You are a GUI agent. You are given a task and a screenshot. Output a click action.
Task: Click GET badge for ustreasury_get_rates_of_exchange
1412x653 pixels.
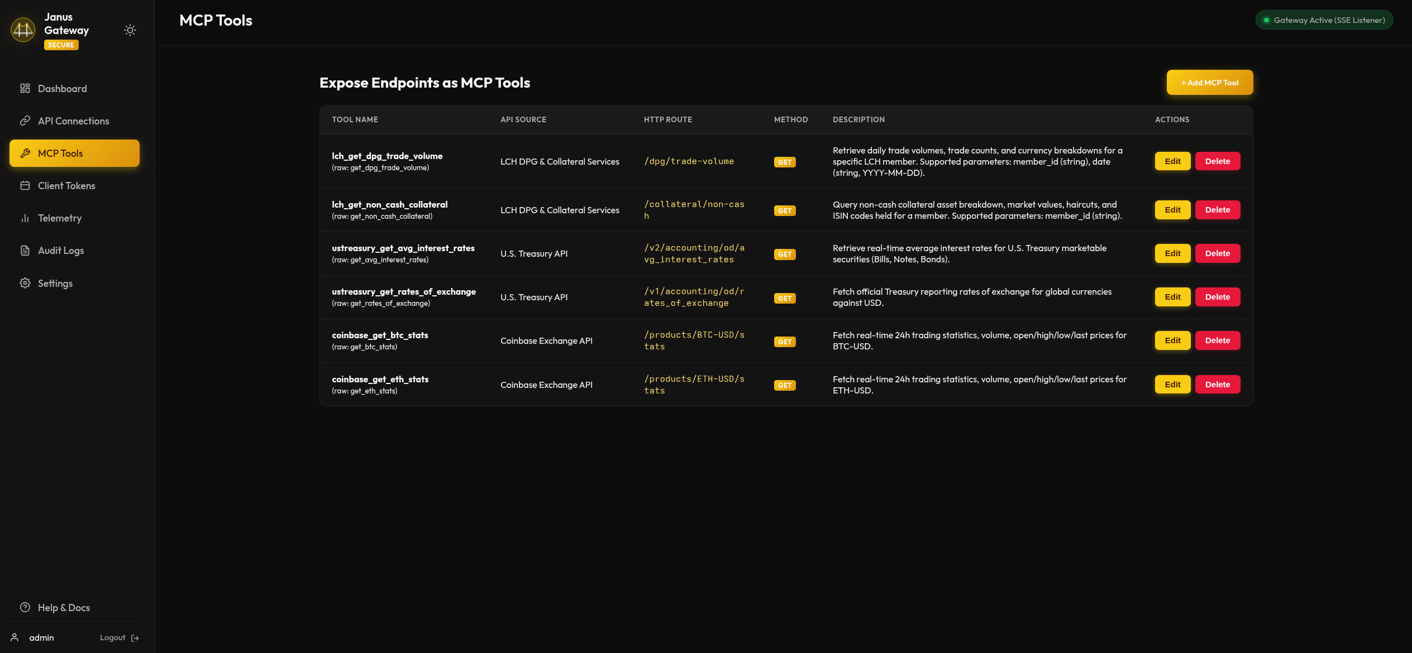pyautogui.click(x=785, y=298)
